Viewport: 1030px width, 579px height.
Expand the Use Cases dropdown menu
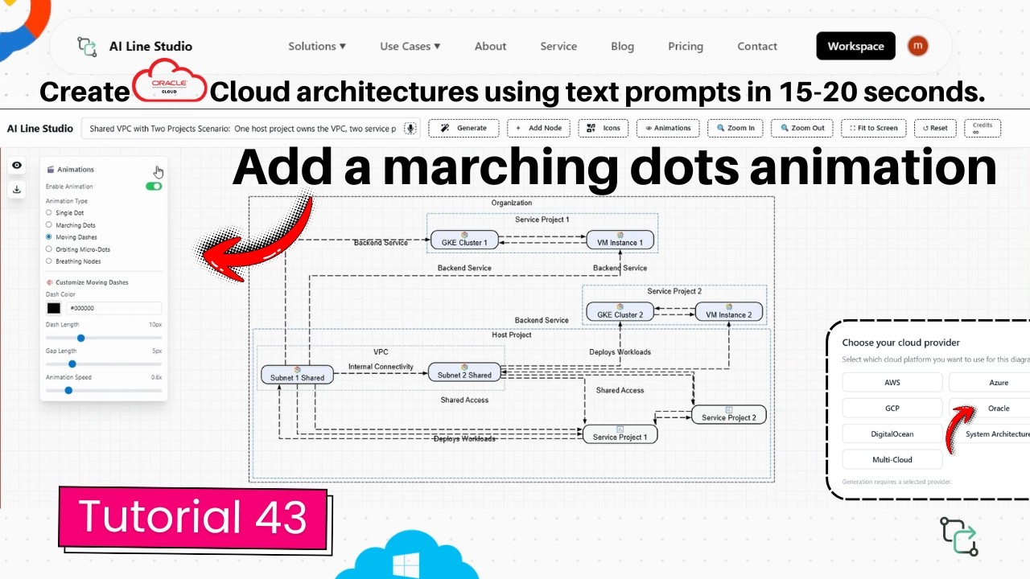coord(410,47)
